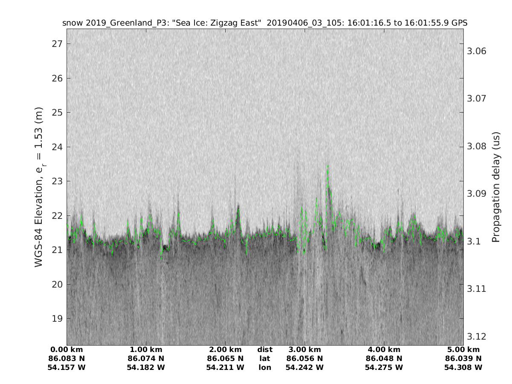The width and height of the screenshot is (512, 384).
Task: Click the plot title text at top
Action: [x=265, y=23]
